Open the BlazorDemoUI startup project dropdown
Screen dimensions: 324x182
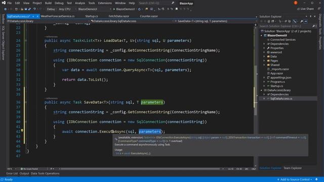(x=95, y=9)
